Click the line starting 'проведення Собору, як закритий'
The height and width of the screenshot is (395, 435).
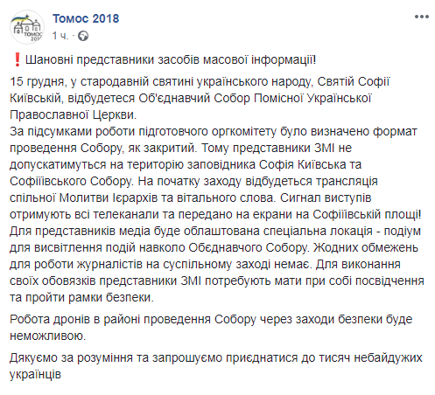[x=181, y=149]
